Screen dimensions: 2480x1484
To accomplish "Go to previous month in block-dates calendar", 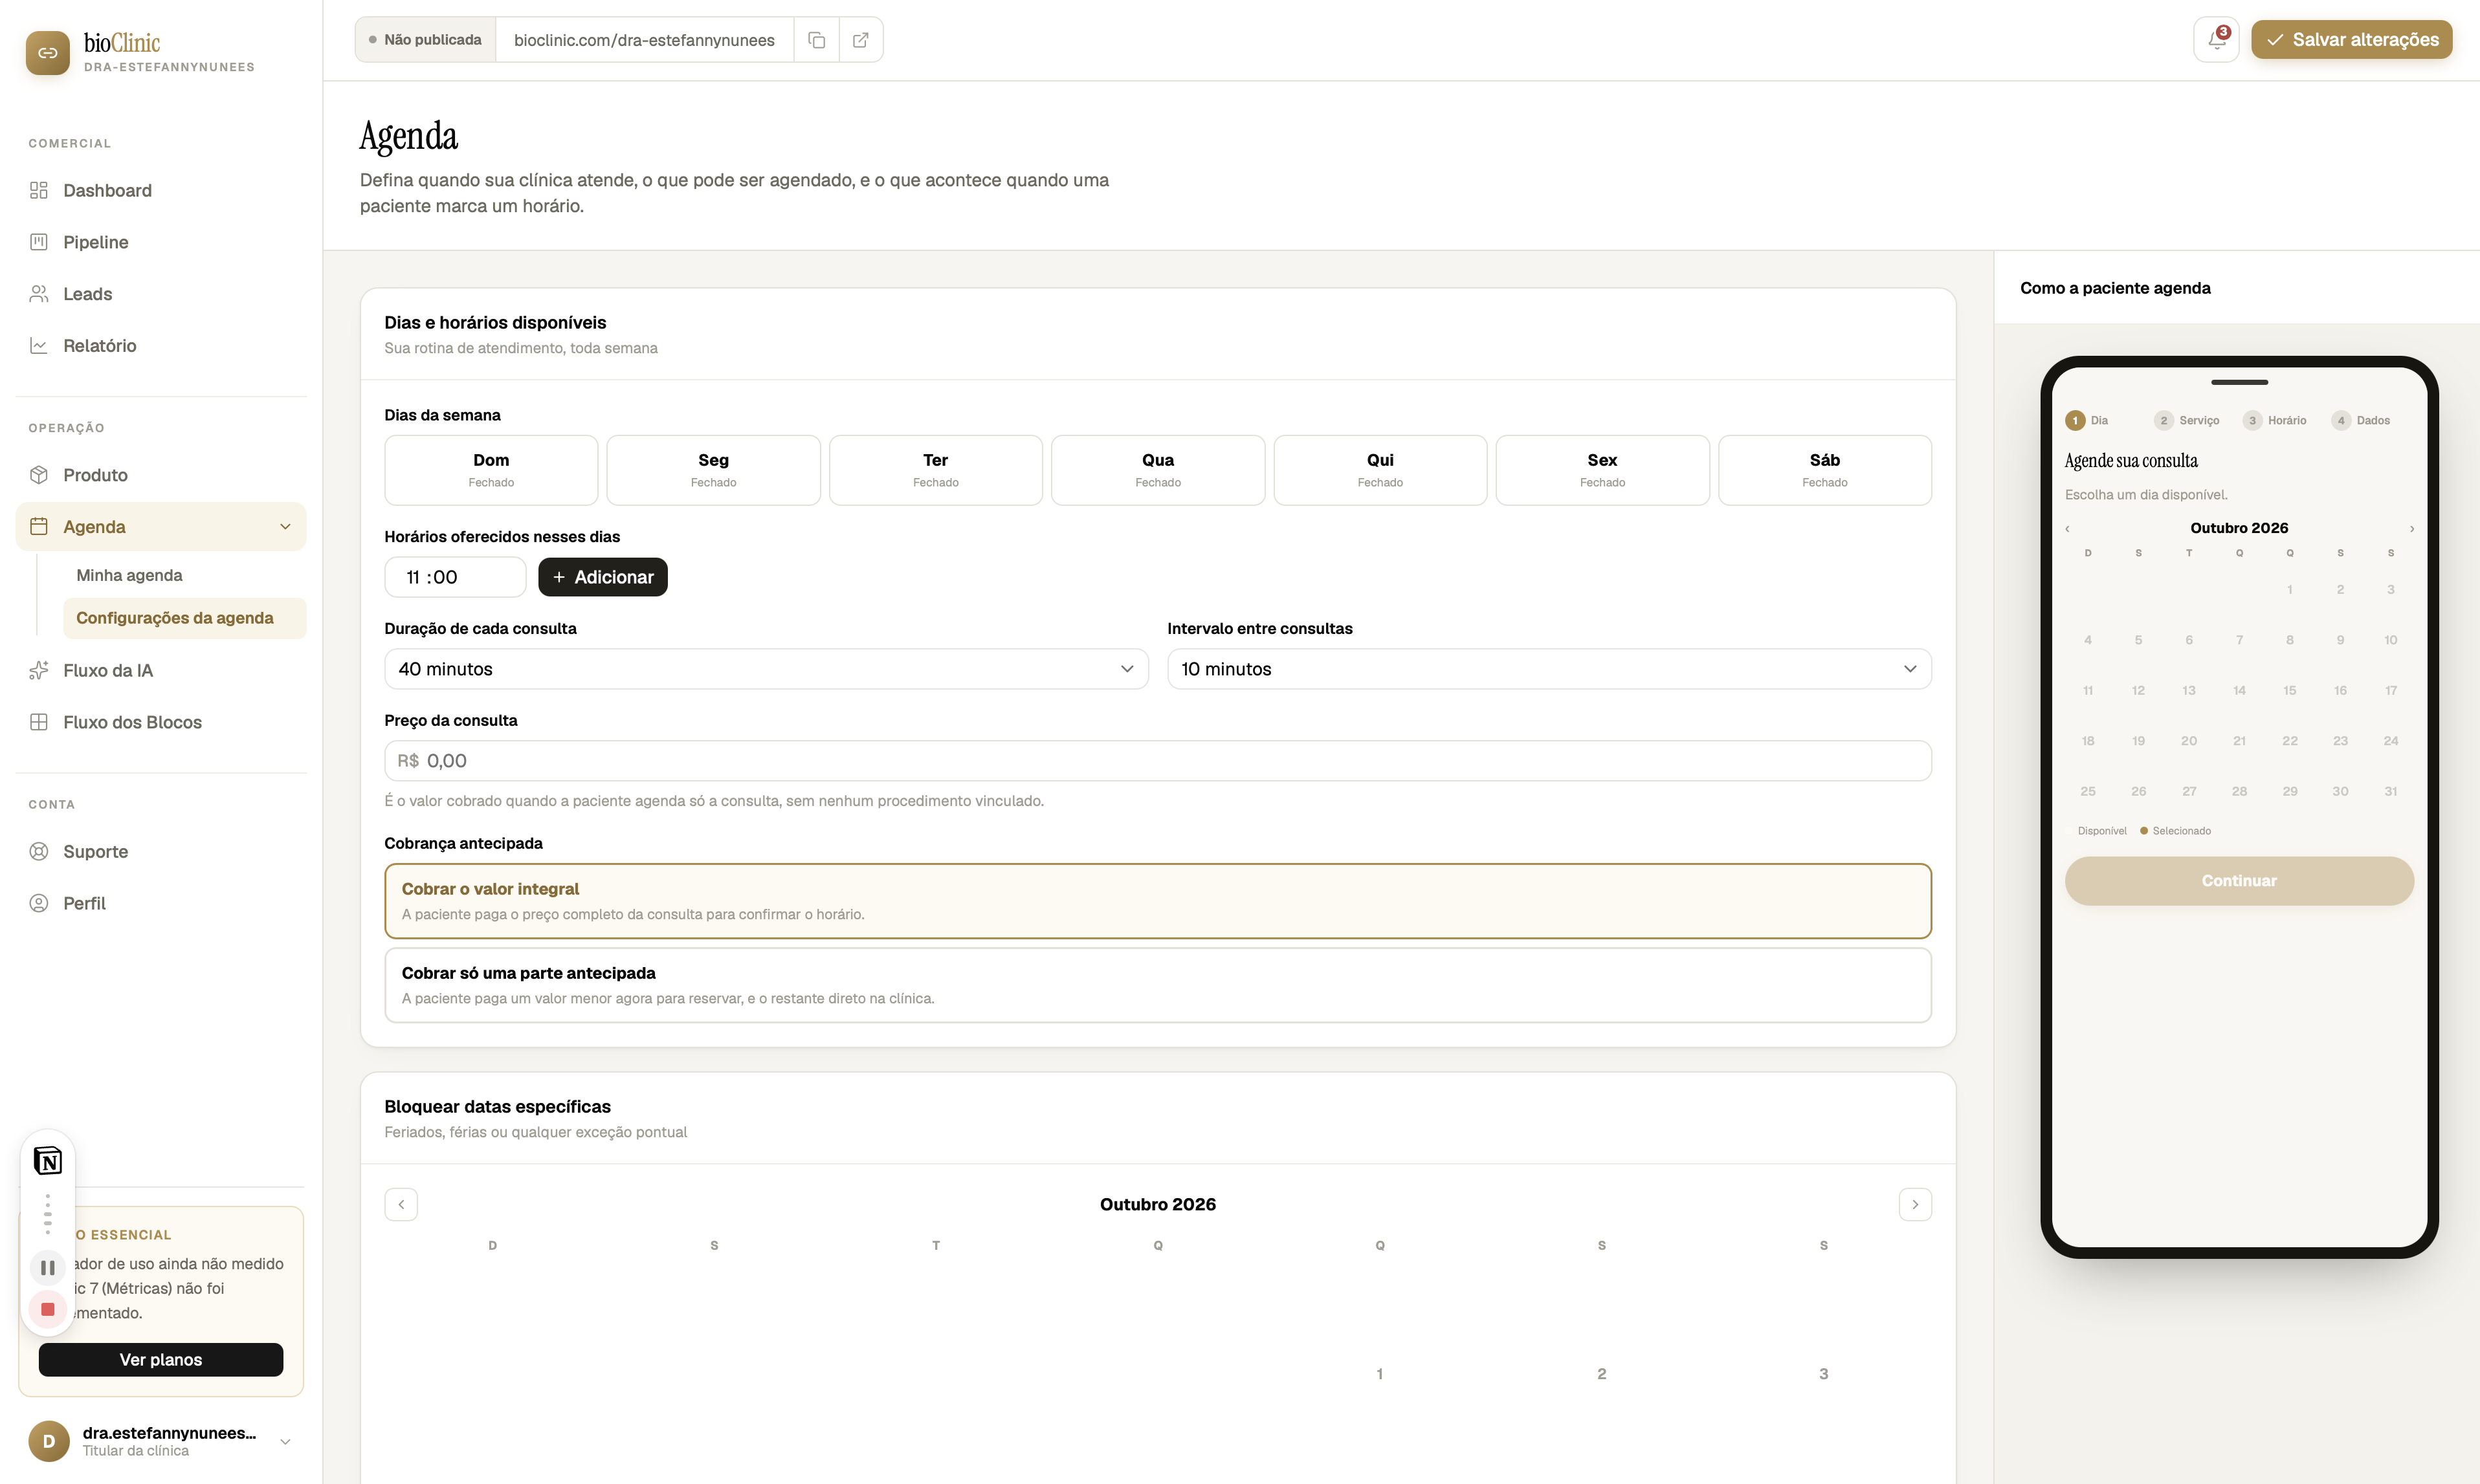I will (x=401, y=1204).
